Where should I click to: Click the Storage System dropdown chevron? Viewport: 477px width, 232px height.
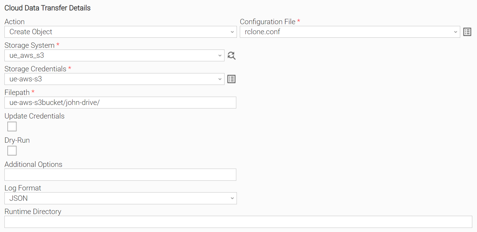[220, 55]
